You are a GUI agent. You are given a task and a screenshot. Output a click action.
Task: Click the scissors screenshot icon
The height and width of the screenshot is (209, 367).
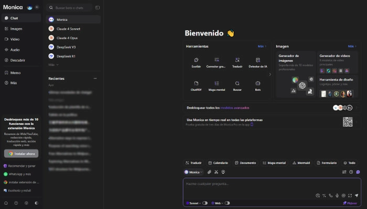tap(216, 172)
